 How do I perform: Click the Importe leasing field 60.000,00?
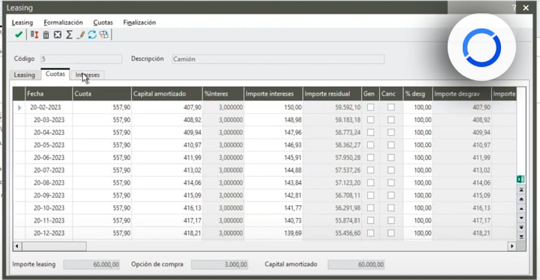point(92,264)
